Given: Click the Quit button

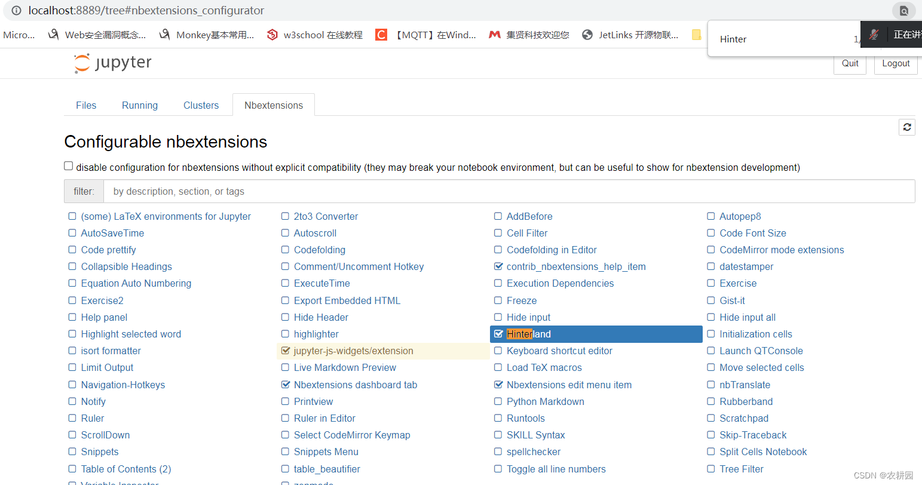Looking at the screenshot, I should (850, 63).
